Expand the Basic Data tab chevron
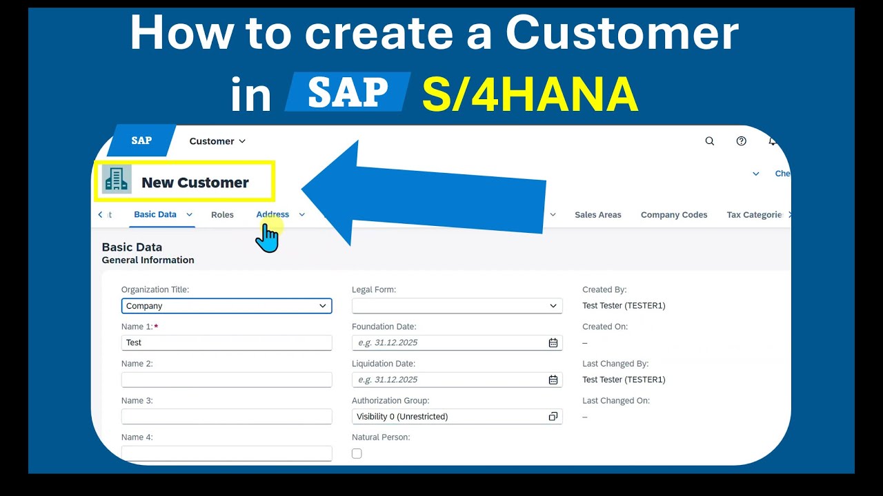Screen dimensions: 883x496 tap(189, 214)
